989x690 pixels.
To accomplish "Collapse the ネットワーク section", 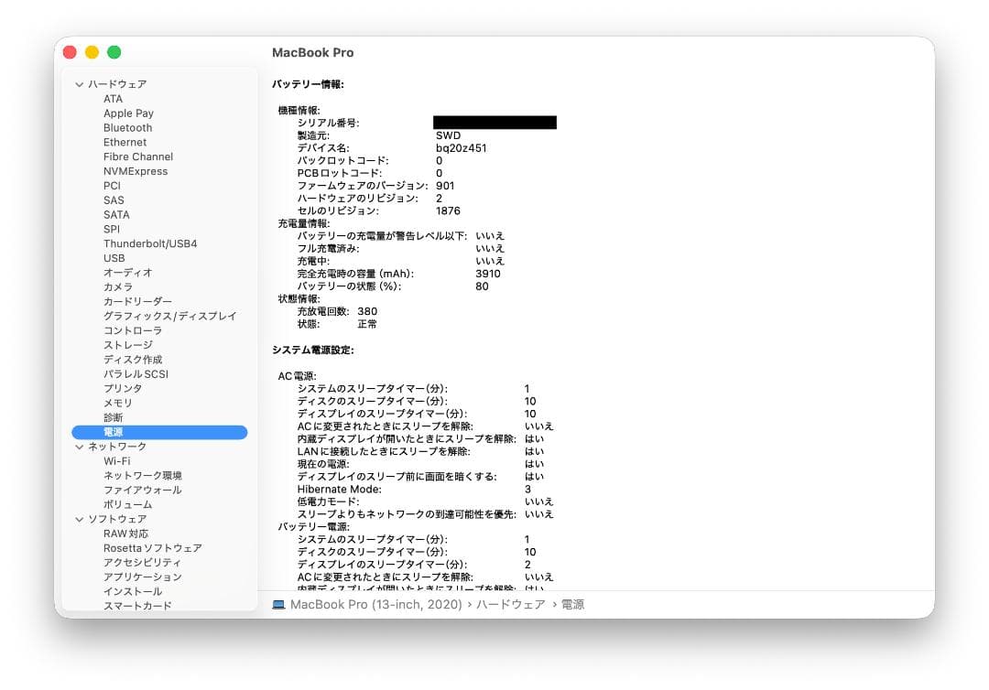I will (x=81, y=446).
